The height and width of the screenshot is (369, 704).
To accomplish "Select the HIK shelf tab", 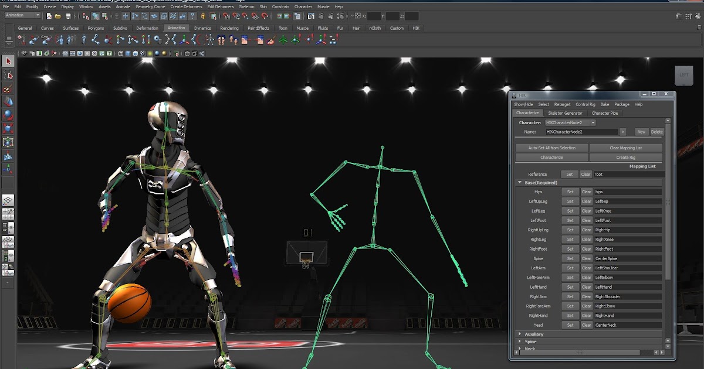I will click(416, 28).
